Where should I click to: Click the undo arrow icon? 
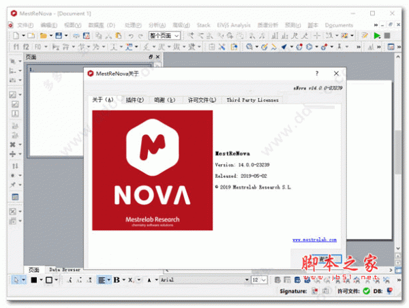130,35
